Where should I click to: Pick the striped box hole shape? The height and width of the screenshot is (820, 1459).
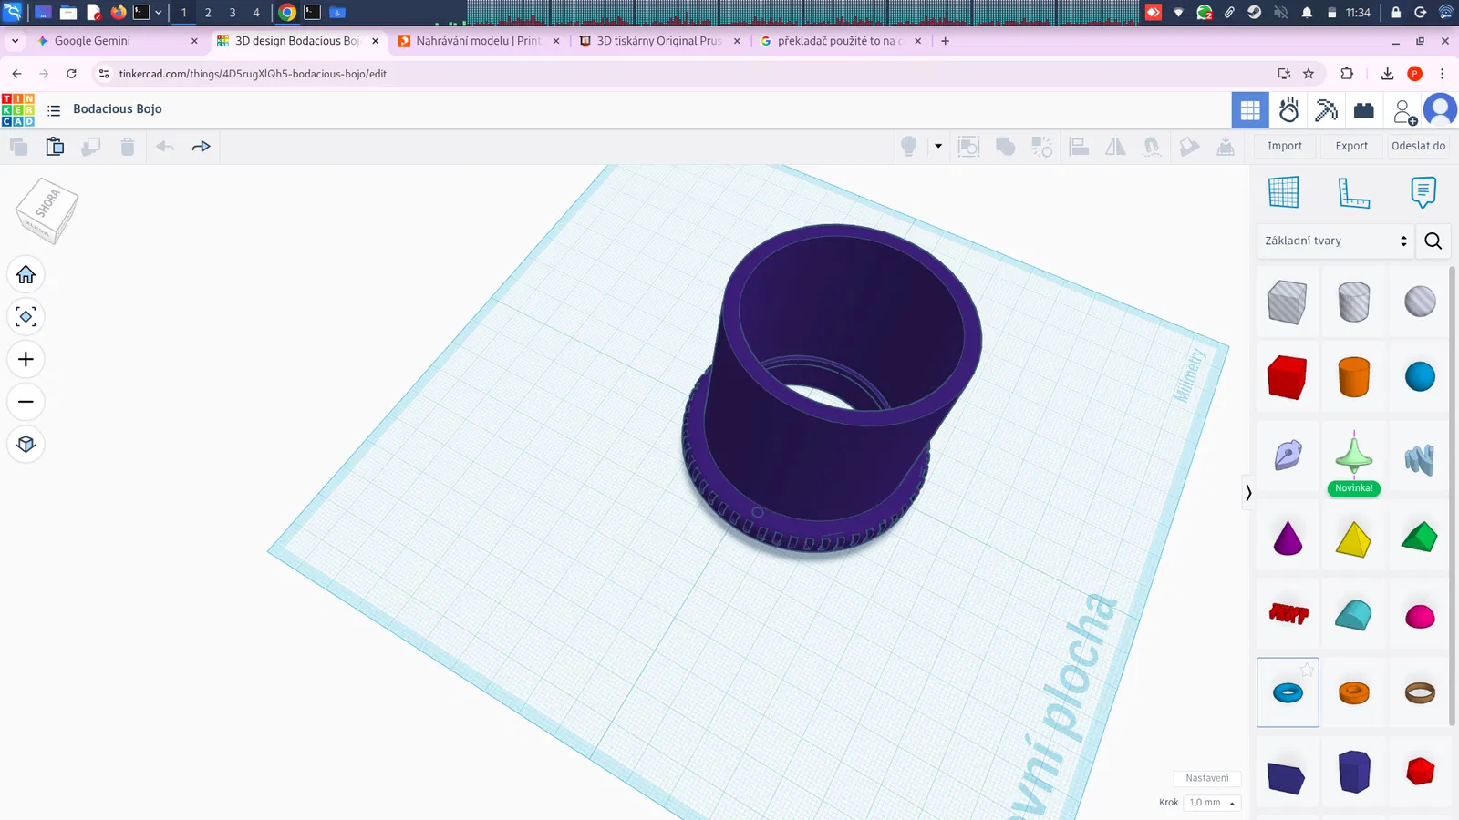(1287, 302)
